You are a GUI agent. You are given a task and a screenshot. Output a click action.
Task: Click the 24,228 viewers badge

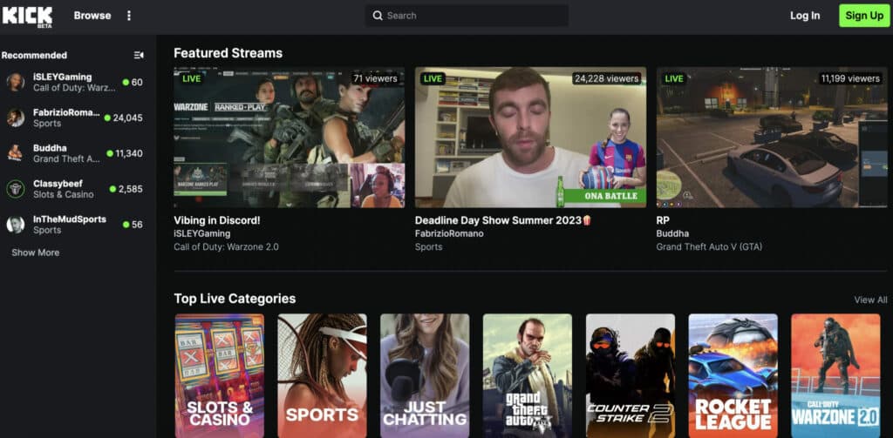[x=606, y=78]
